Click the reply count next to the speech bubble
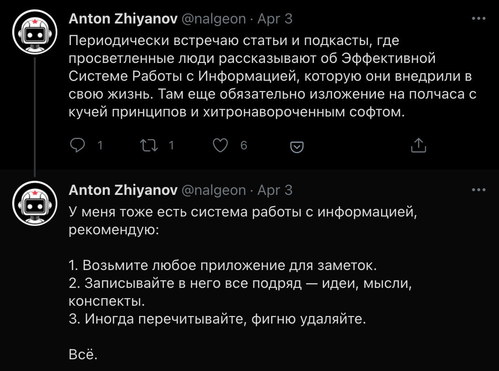Viewport: 499px width, 371px height. [100, 146]
